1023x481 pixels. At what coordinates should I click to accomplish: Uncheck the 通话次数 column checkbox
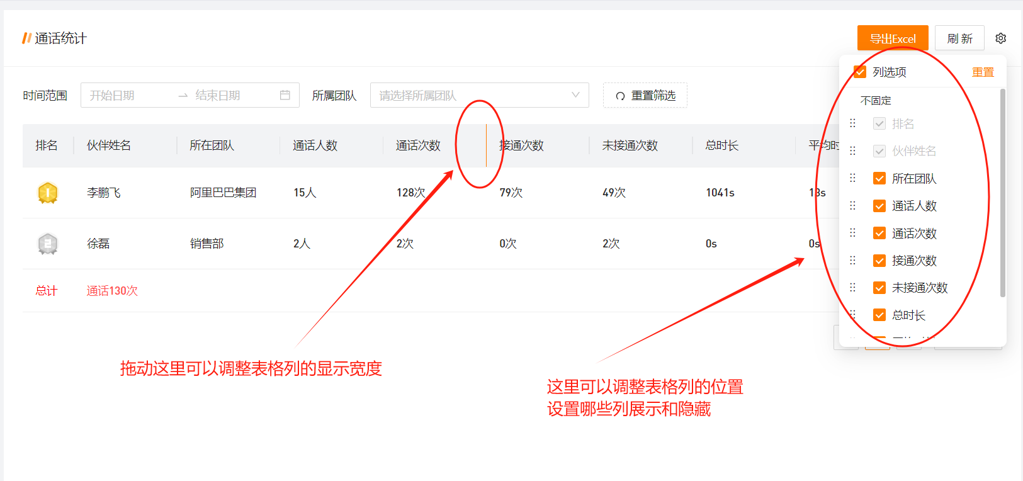click(x=879, y=234)
